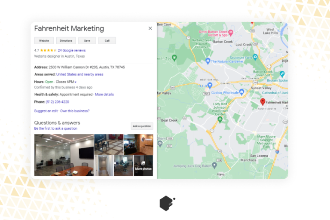Click the Barton Creek Greenbelt label
Screen dimensions: 330x220
(263, 73)
